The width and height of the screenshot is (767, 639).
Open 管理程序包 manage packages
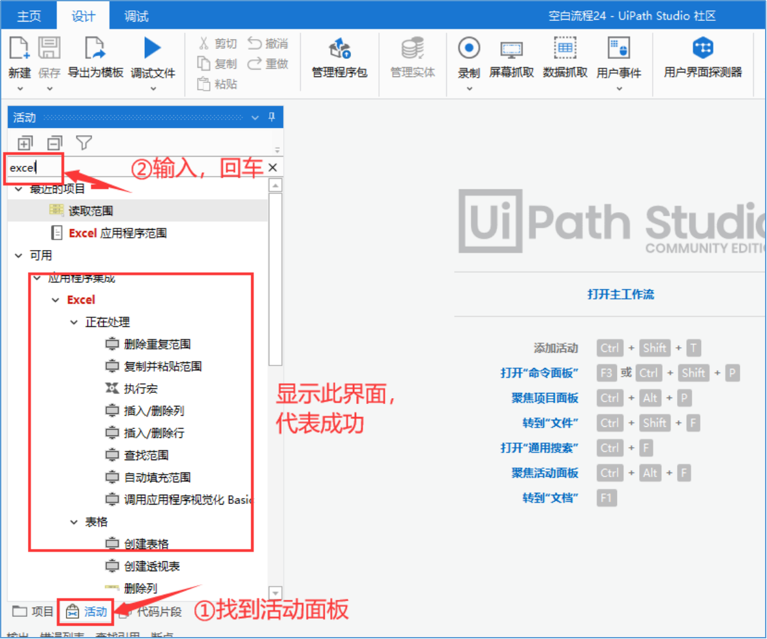pyautogui.click(x=339, y=58)
